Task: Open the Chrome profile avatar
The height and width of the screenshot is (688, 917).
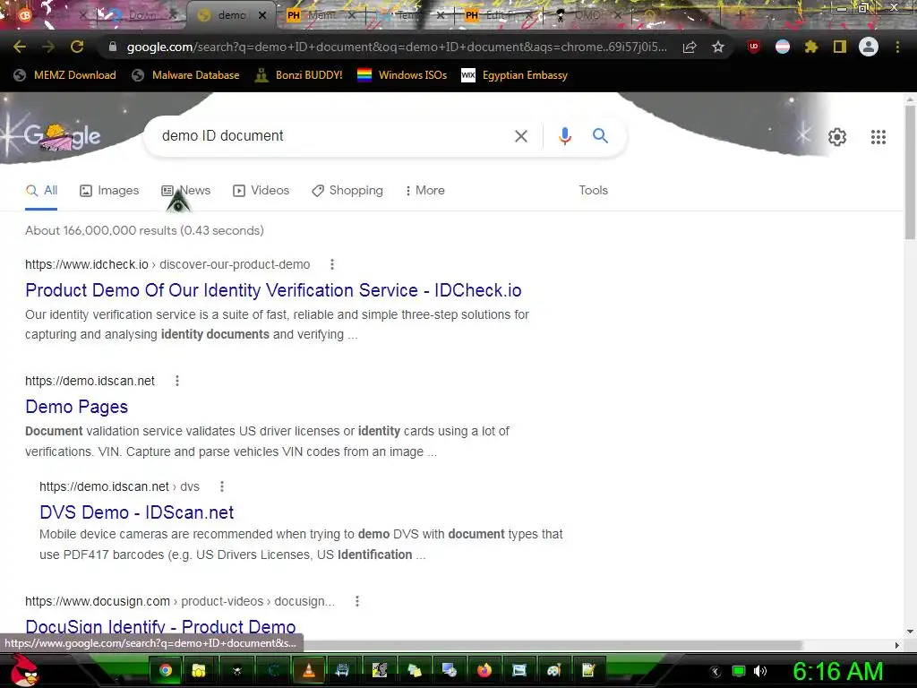Action: pos(869,47)
